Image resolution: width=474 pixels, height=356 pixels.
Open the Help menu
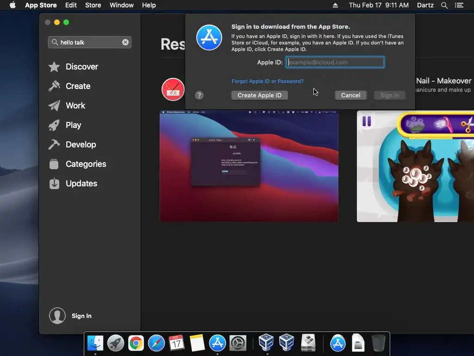(149, 5)
